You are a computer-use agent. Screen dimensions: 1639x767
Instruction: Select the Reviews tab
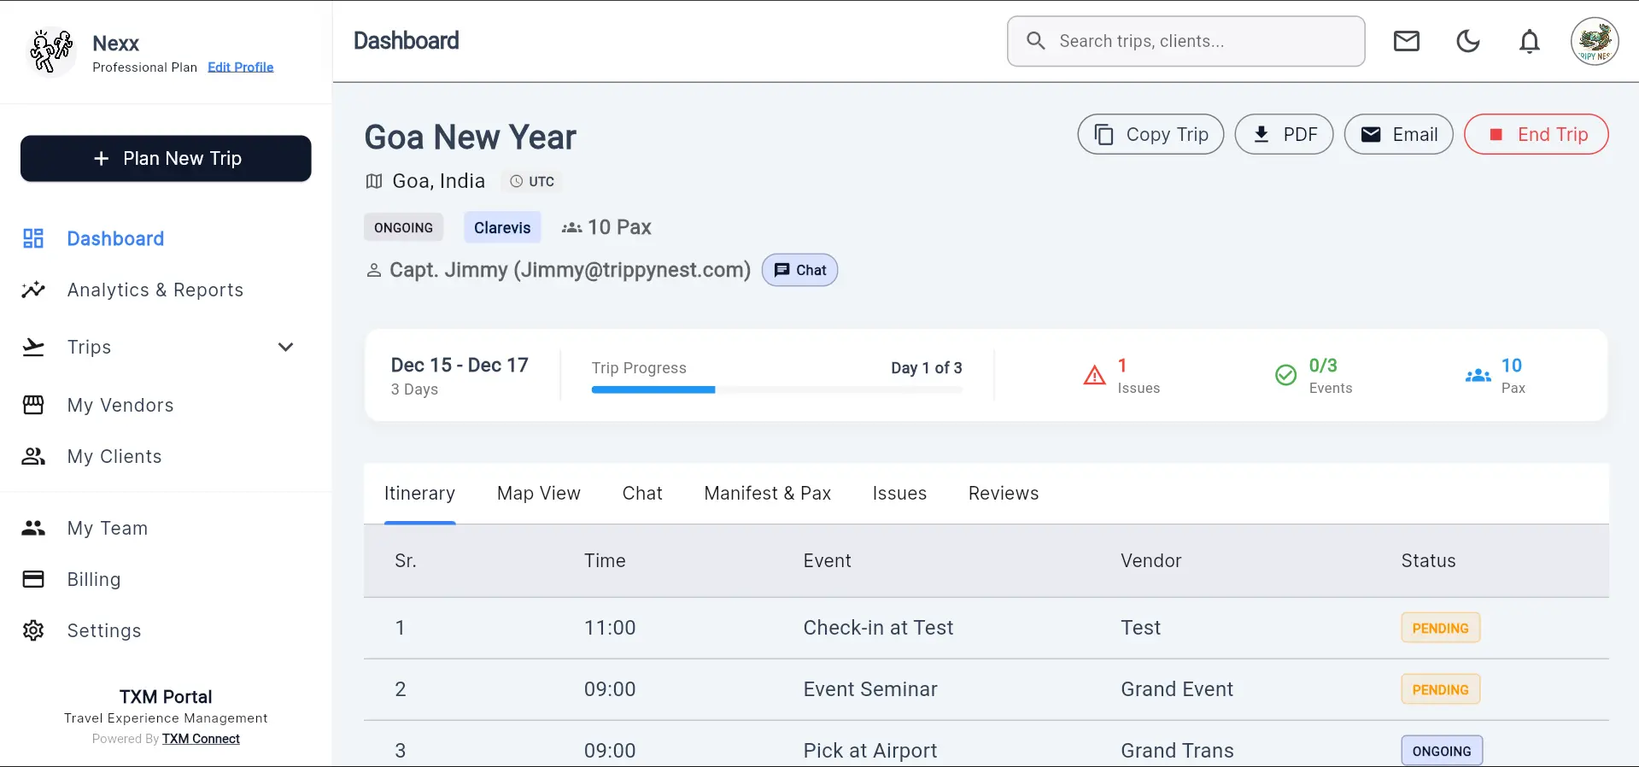[x=1003, y=494]
